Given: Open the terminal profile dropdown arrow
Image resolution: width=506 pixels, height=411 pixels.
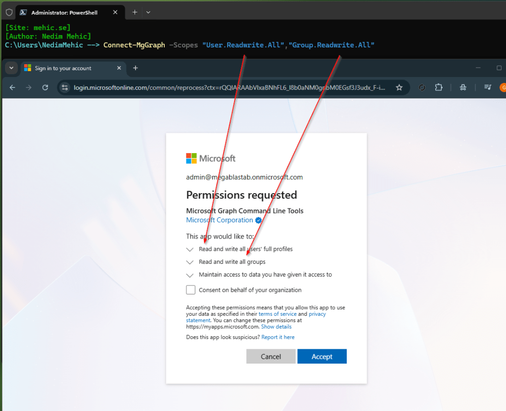Looking at the screenshot, I should click(x=148, y=12).
